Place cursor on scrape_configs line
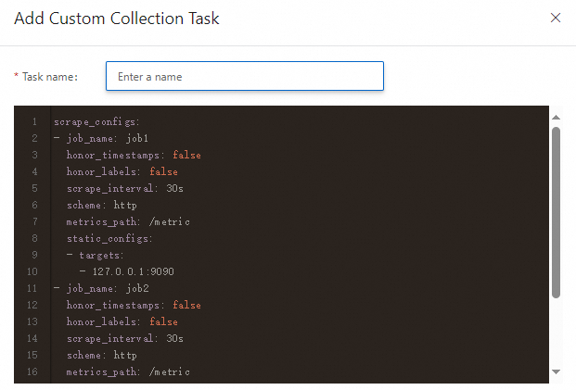The width and height of the screenshot is (576, 390). (96, 121)
